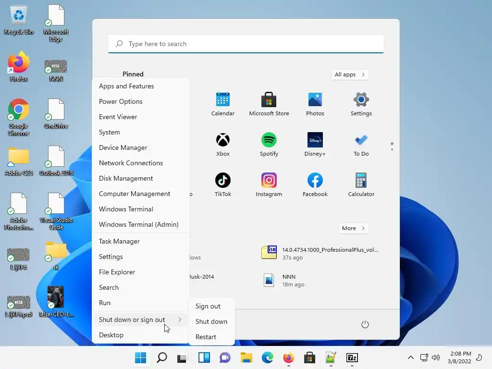Open the taskbar clock and date
This screenshot has width=492, height=369.
(459, 357)
